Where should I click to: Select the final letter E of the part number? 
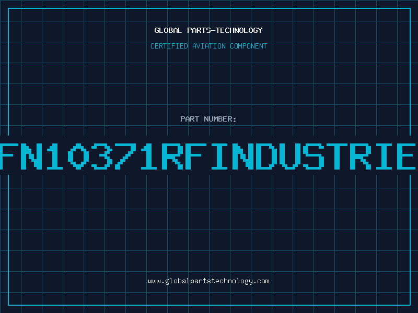pyautogui.click(x=405, y=156)
